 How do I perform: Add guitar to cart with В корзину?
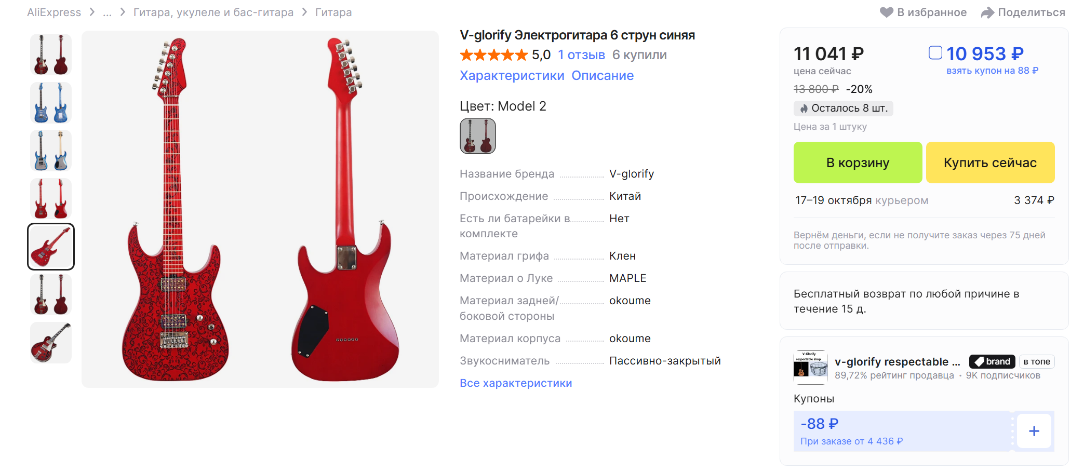pyautogui.click(x=858, y=163)
